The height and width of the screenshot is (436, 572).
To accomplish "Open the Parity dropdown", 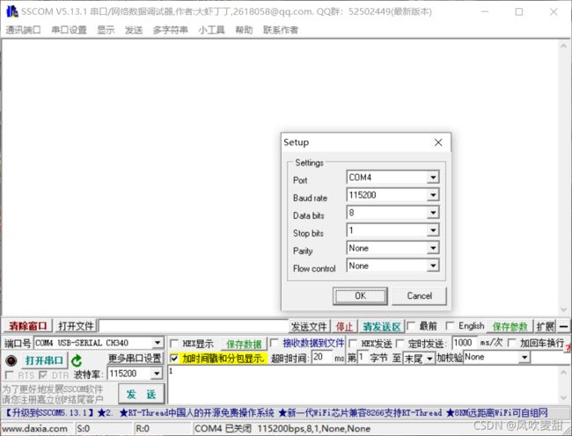I will (x=433, y=248).
